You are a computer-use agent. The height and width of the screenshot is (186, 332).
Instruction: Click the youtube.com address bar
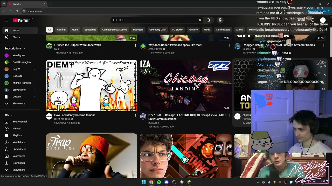pos(34,11)
